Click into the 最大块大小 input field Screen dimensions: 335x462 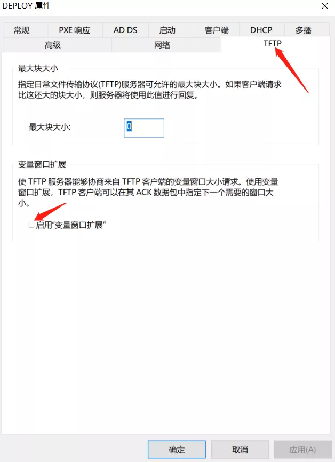click(x=144, y=128)
